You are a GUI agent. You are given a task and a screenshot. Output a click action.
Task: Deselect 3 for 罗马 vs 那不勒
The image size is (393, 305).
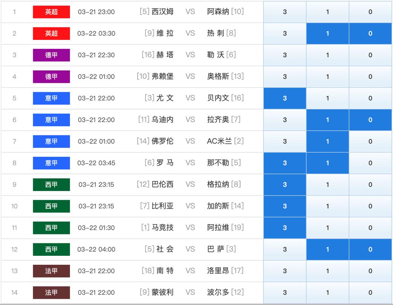(285, 163)
